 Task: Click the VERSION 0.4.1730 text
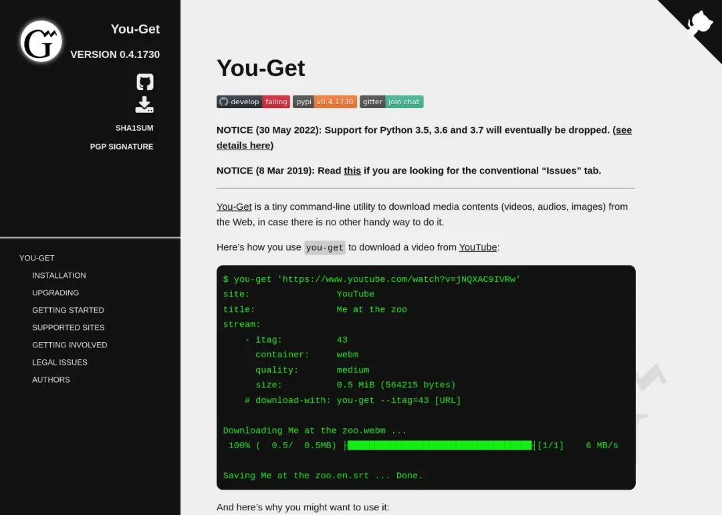(x=115, y=54)
